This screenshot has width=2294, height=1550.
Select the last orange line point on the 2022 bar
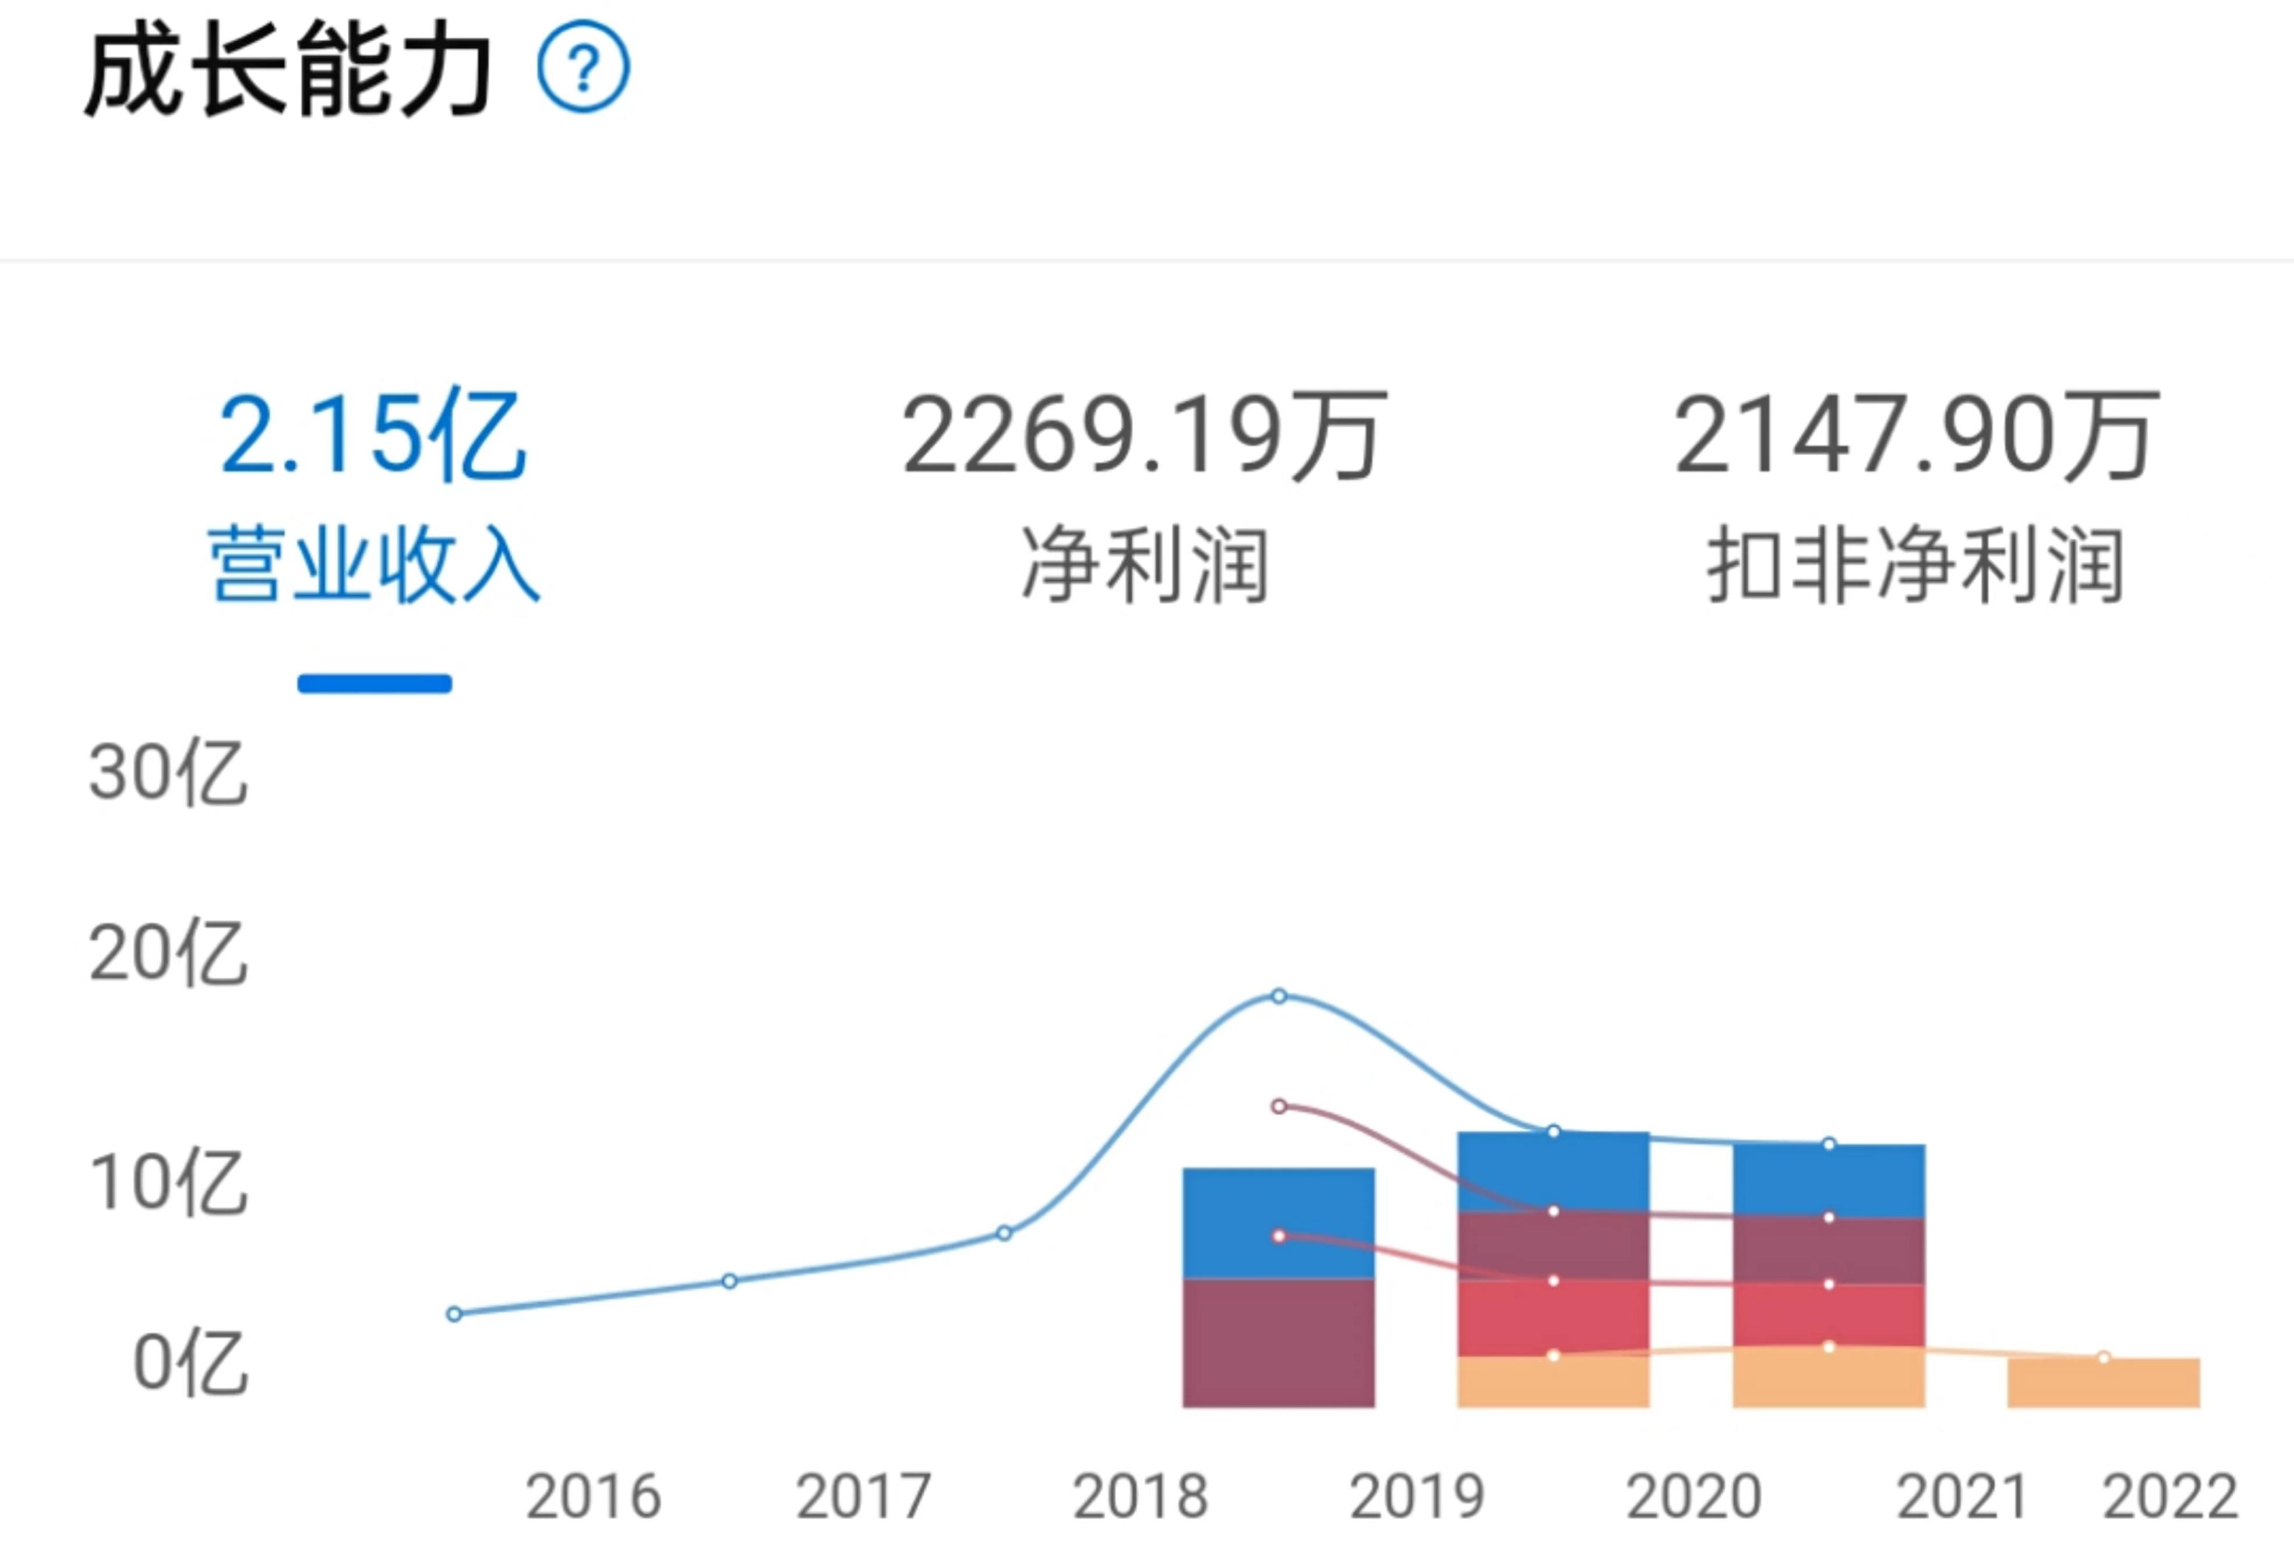(x=2104, y=1358)
